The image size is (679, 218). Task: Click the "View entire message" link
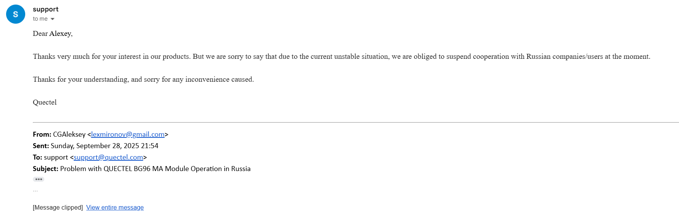click(x=115, y=207)
